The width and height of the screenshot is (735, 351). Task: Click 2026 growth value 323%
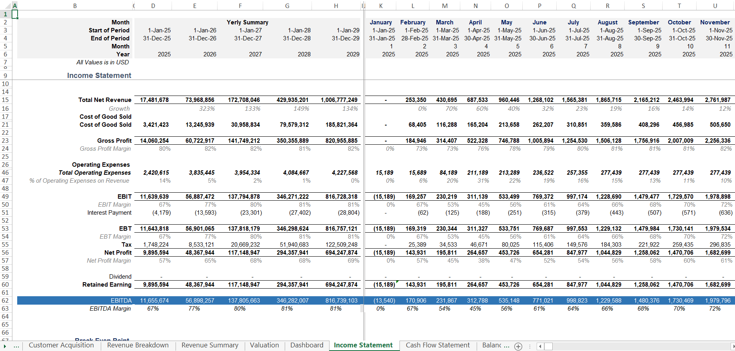207,109
